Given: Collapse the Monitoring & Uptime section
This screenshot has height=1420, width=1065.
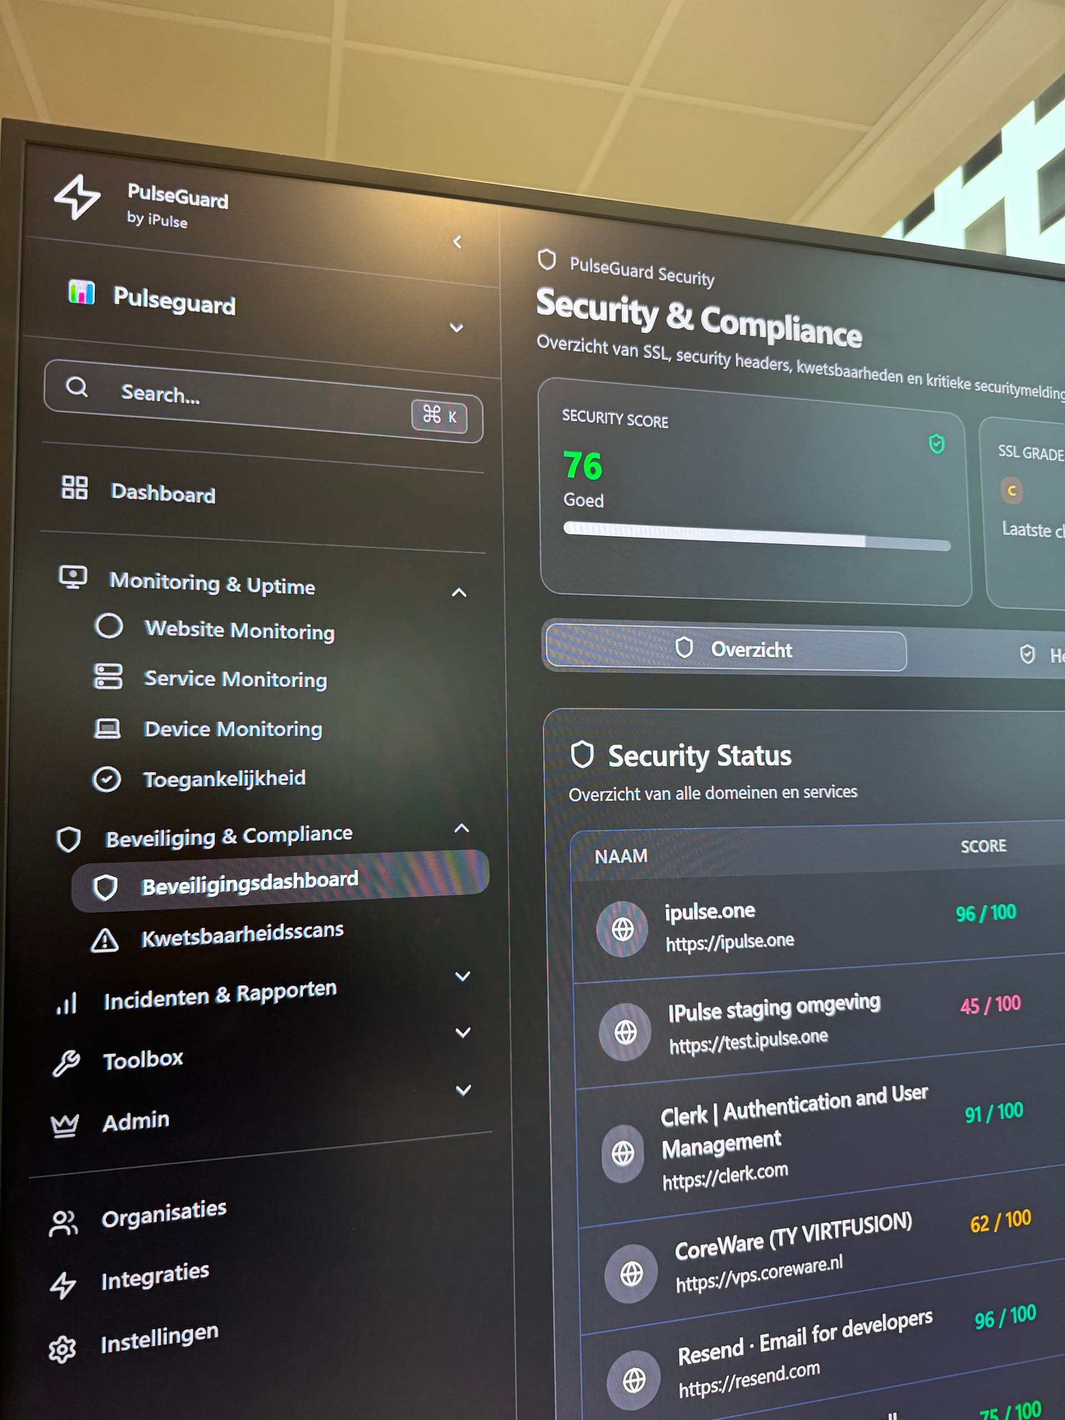Looking at the screenshot, I should (459, 592).
